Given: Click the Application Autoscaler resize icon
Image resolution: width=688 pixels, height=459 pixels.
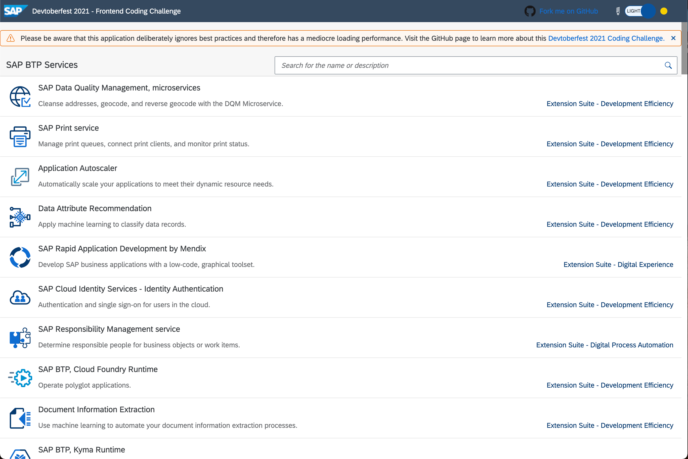Looking at the screenshot, I should click(20, 176).
